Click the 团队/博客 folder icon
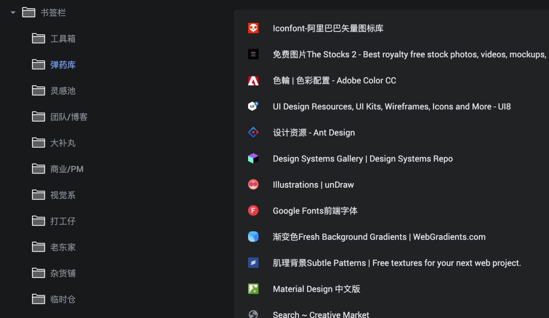 coord(39,117)
